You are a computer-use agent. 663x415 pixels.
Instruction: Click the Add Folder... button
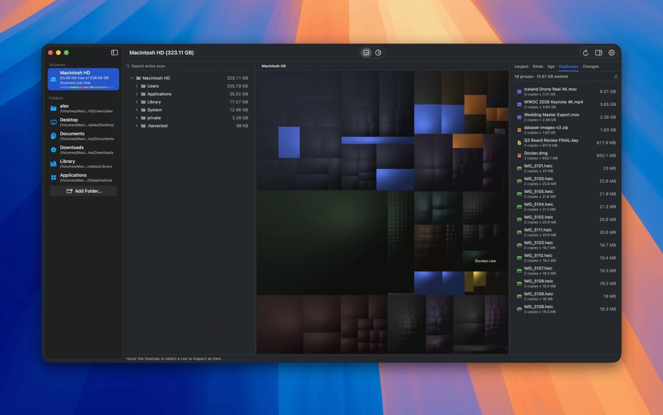tap(83, 191)
